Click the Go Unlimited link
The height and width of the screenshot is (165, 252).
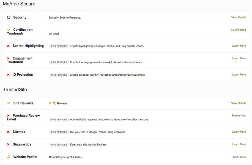238,30
